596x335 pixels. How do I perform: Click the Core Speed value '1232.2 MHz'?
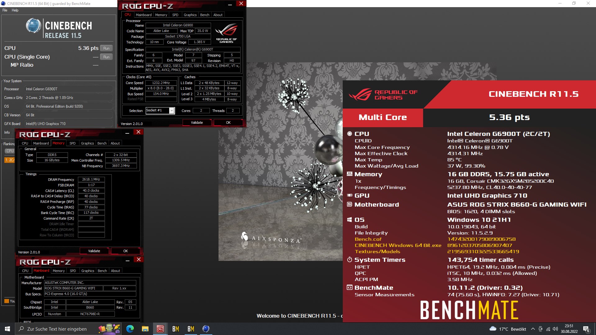click(x=161, y=83)
